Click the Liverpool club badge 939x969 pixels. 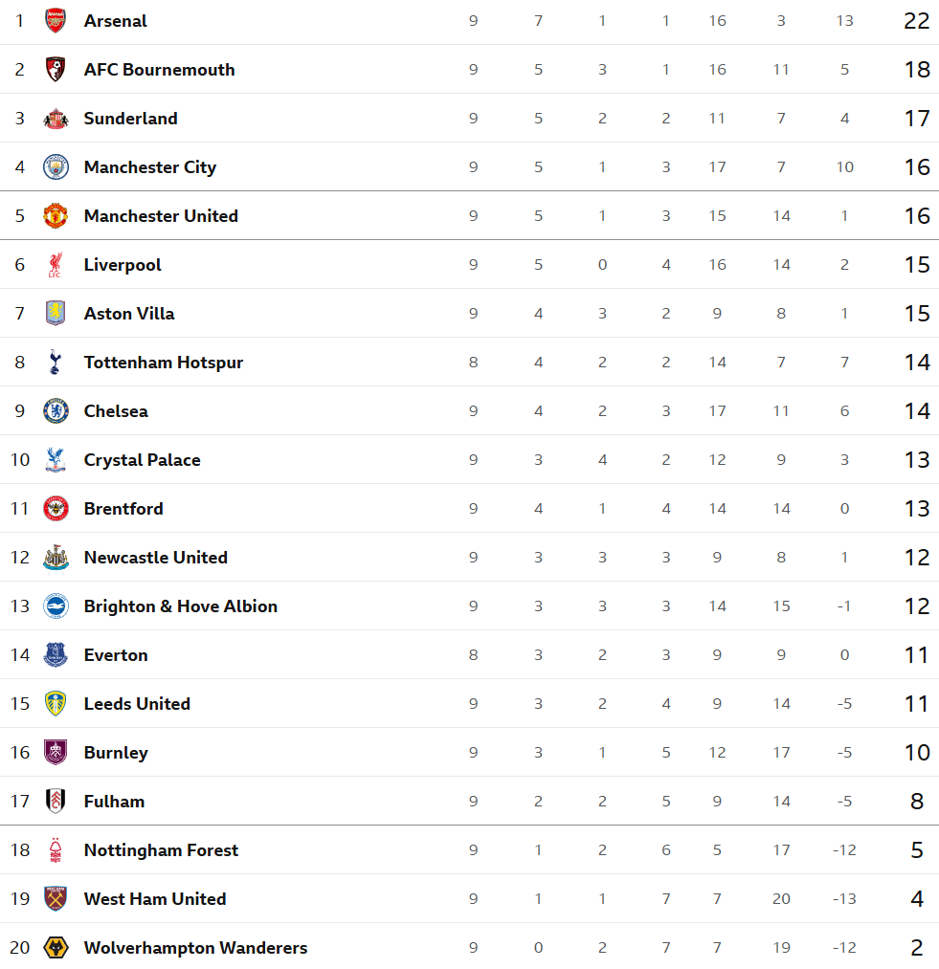click(56, 265)
